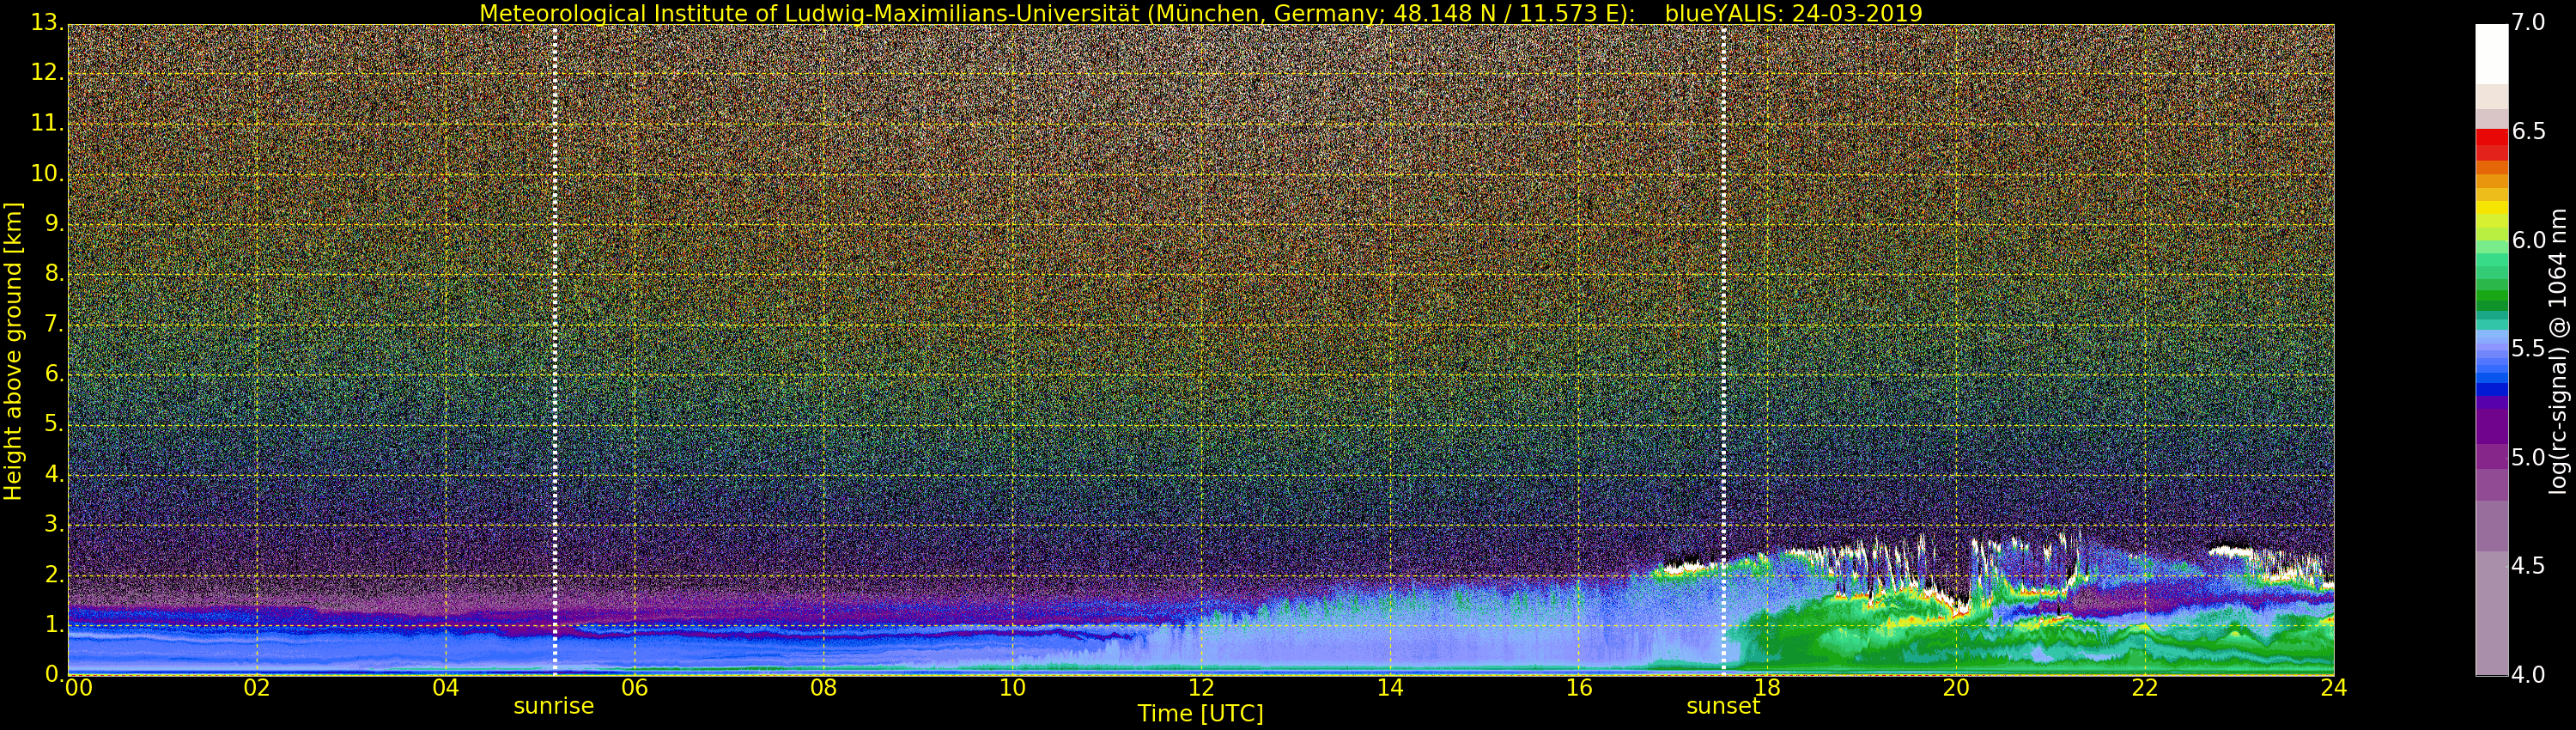Screen dimensions: 2576x730
Task: Click the height axis tick '7.'
Action: pyautogui.click(x=54, y=324)
